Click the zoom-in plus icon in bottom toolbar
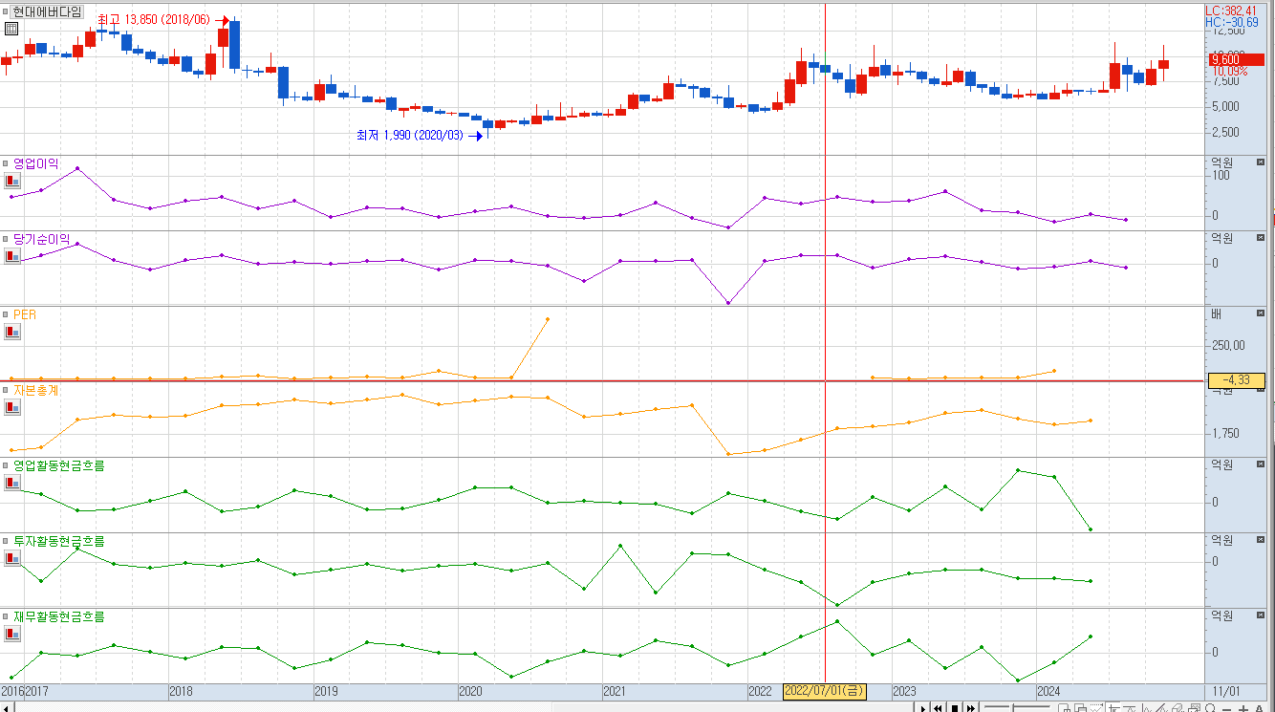 click(1243, 708)
